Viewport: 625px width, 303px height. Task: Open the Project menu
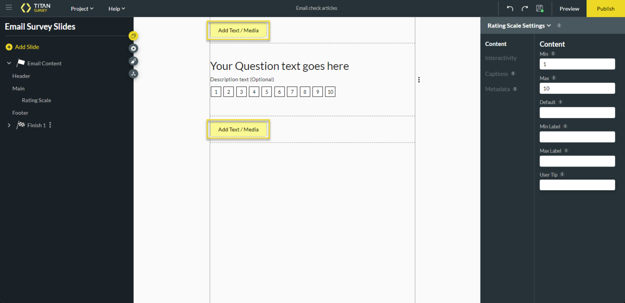click(x=82, y=9)
